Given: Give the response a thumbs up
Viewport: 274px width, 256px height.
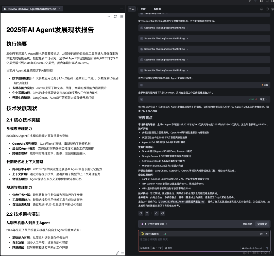Looking at the screenshot, I should [x=156, y=213].
